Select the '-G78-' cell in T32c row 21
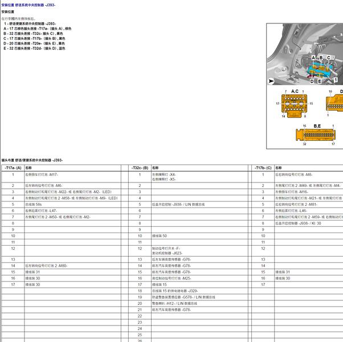343x342 pixels. [200, 310]
